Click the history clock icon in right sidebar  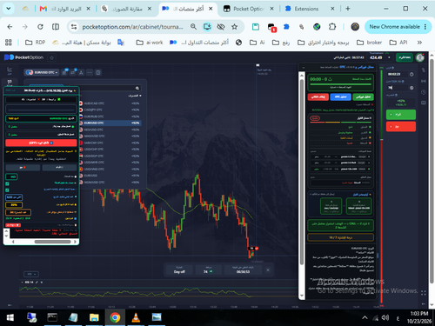click(424, 92)
